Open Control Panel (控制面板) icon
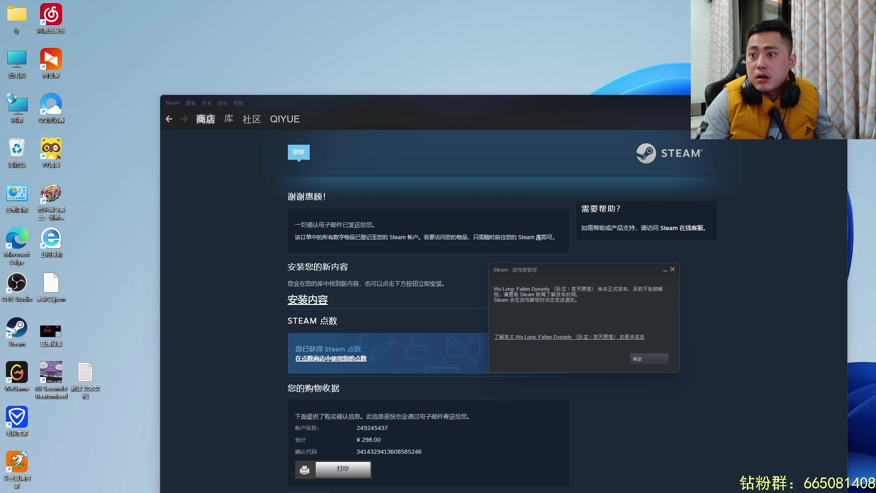 coord(17,198)
